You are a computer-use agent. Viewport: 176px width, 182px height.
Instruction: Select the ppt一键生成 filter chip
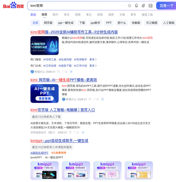pyautogui.click(x=66, y=23)
